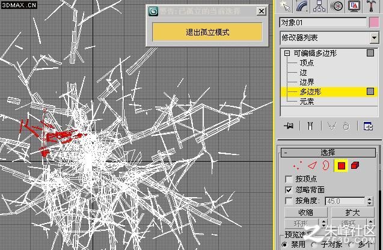Select 可编辑多边形 in the modifier stack
383x250 pixels.
315,53
